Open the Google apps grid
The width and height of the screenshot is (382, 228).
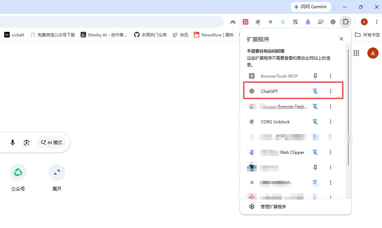pos(356,53)
